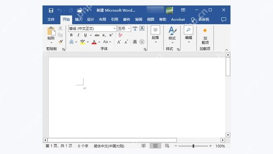Click the enclosed character 字 icon
This screenshot has height=154, width=273.
[142, 42]
